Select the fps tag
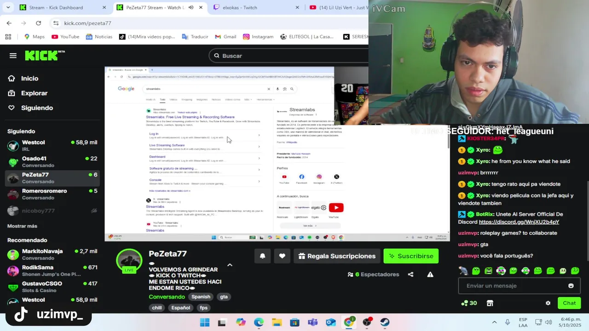This screenshot has height=331, width=589. pyautogui.click(x=204, y=308)
